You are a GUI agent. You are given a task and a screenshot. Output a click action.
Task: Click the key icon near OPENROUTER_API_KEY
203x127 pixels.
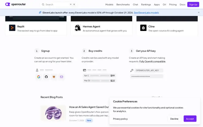[132, 71]
